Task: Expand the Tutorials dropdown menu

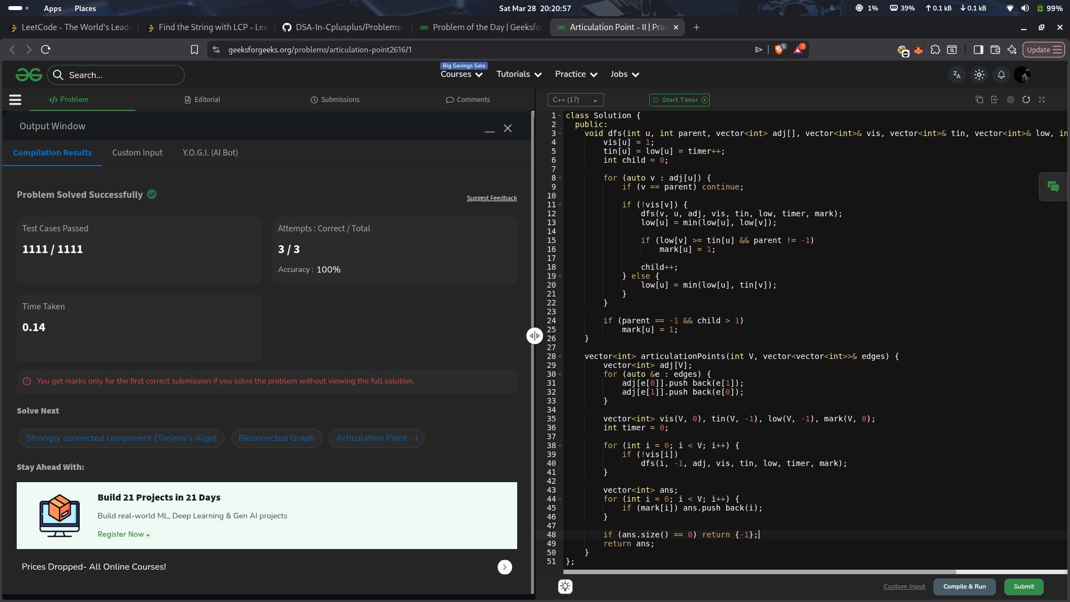Action: pyautogui.click(x=519, y=74)
